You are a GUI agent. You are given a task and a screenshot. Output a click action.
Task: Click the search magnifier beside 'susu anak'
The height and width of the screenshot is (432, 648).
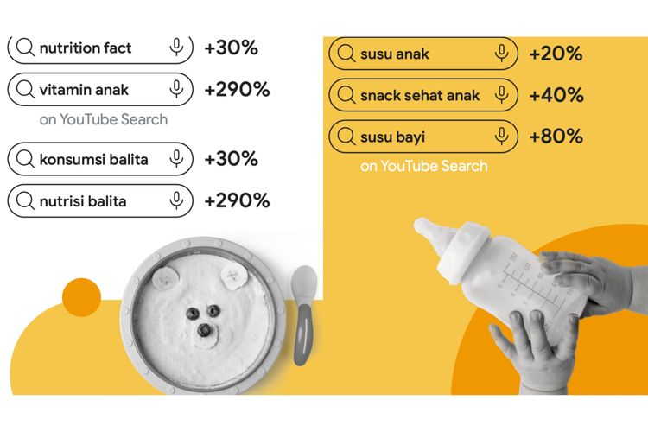click(x=346, y=54)
